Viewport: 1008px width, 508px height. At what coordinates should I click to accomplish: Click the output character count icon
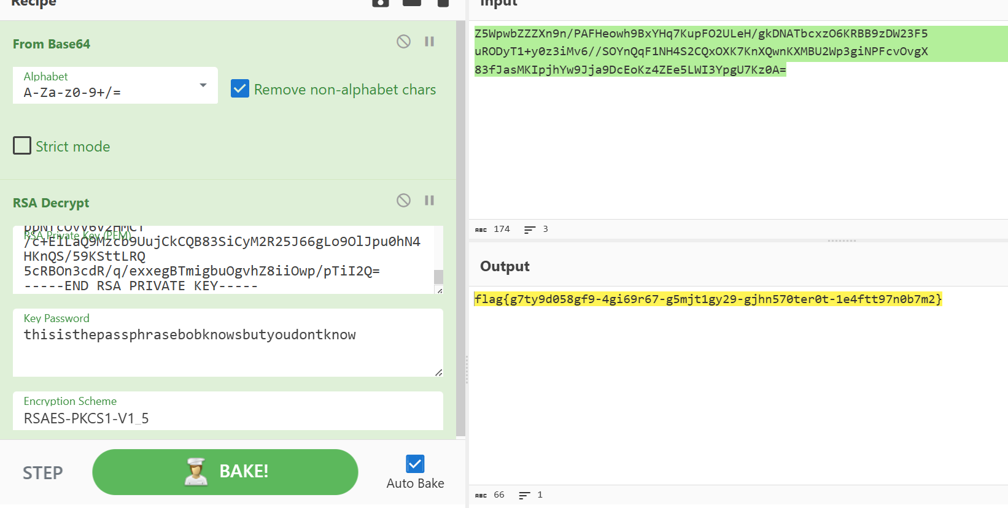(481, 495)
